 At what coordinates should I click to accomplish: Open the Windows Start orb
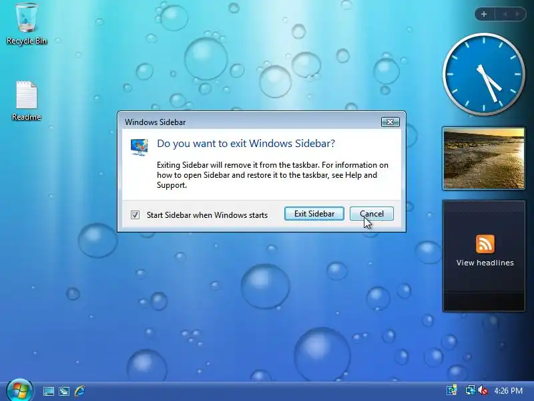tap(20, 390)
